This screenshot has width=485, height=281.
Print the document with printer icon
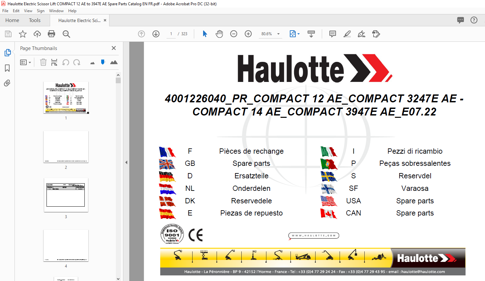click(x=51, y=34)
